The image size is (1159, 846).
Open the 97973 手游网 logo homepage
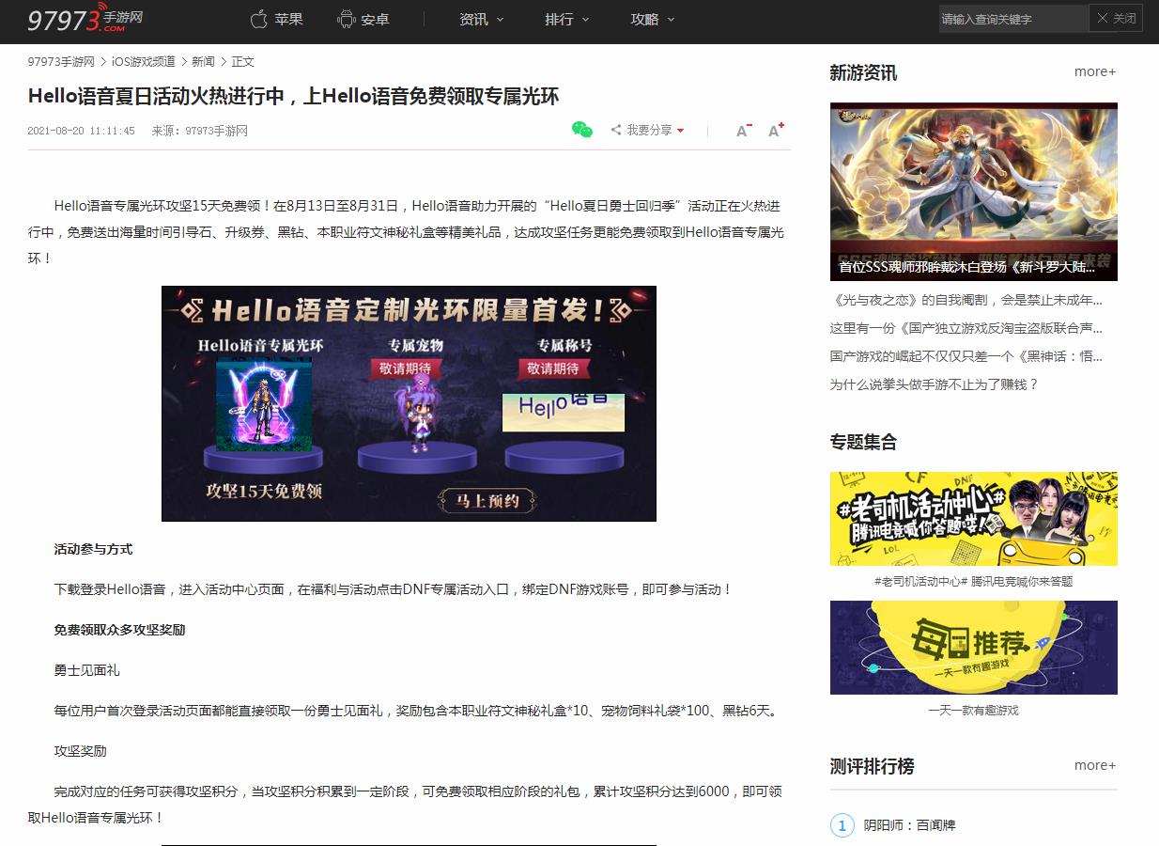[85, 20]
